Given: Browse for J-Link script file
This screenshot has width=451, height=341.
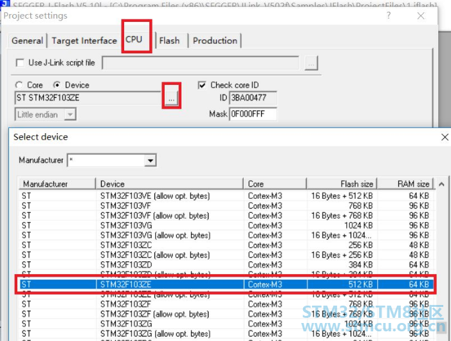Looking at the screenshot, I should pos(311,63).
